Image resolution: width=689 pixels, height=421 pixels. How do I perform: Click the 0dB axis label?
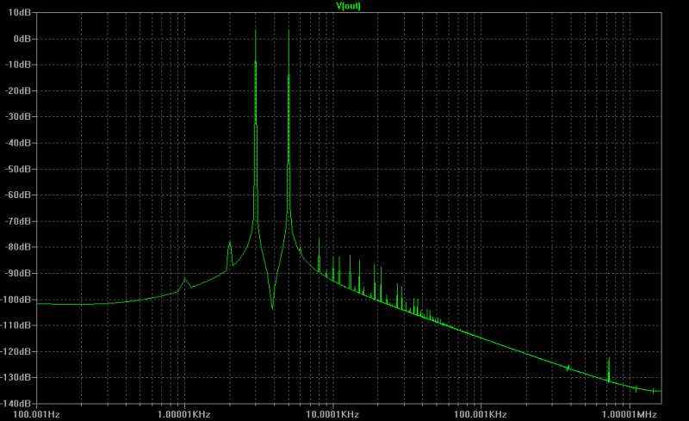pyautogui.click(x=22, y=39)
